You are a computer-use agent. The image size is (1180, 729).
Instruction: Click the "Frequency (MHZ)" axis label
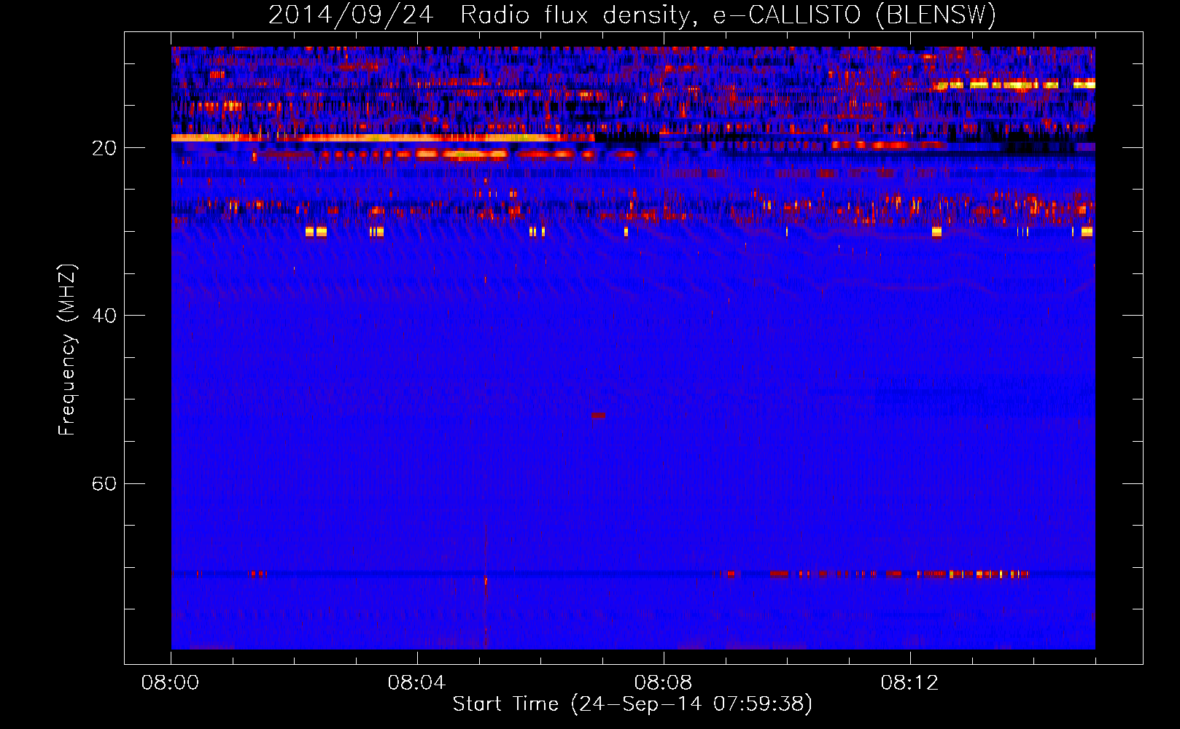(67, 350)
